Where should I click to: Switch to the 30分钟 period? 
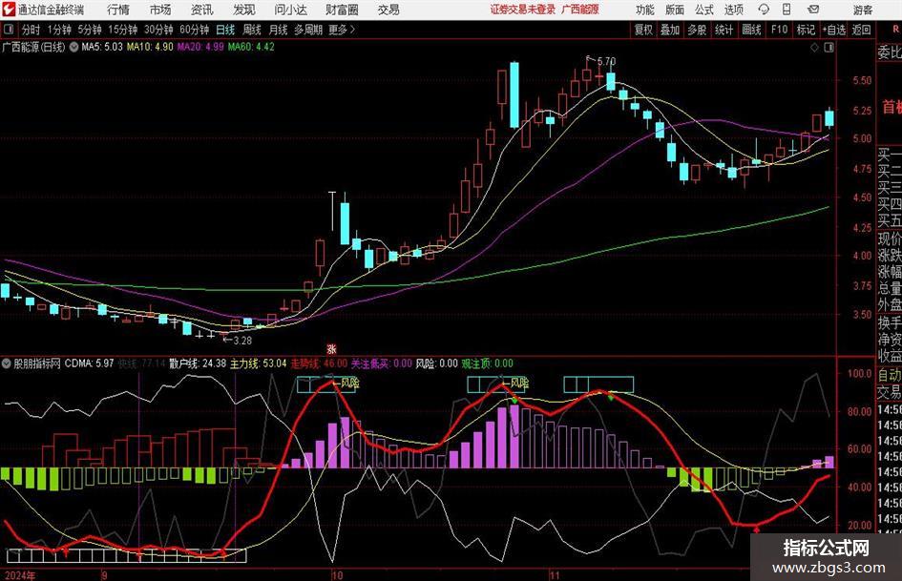tap(158, 30)
